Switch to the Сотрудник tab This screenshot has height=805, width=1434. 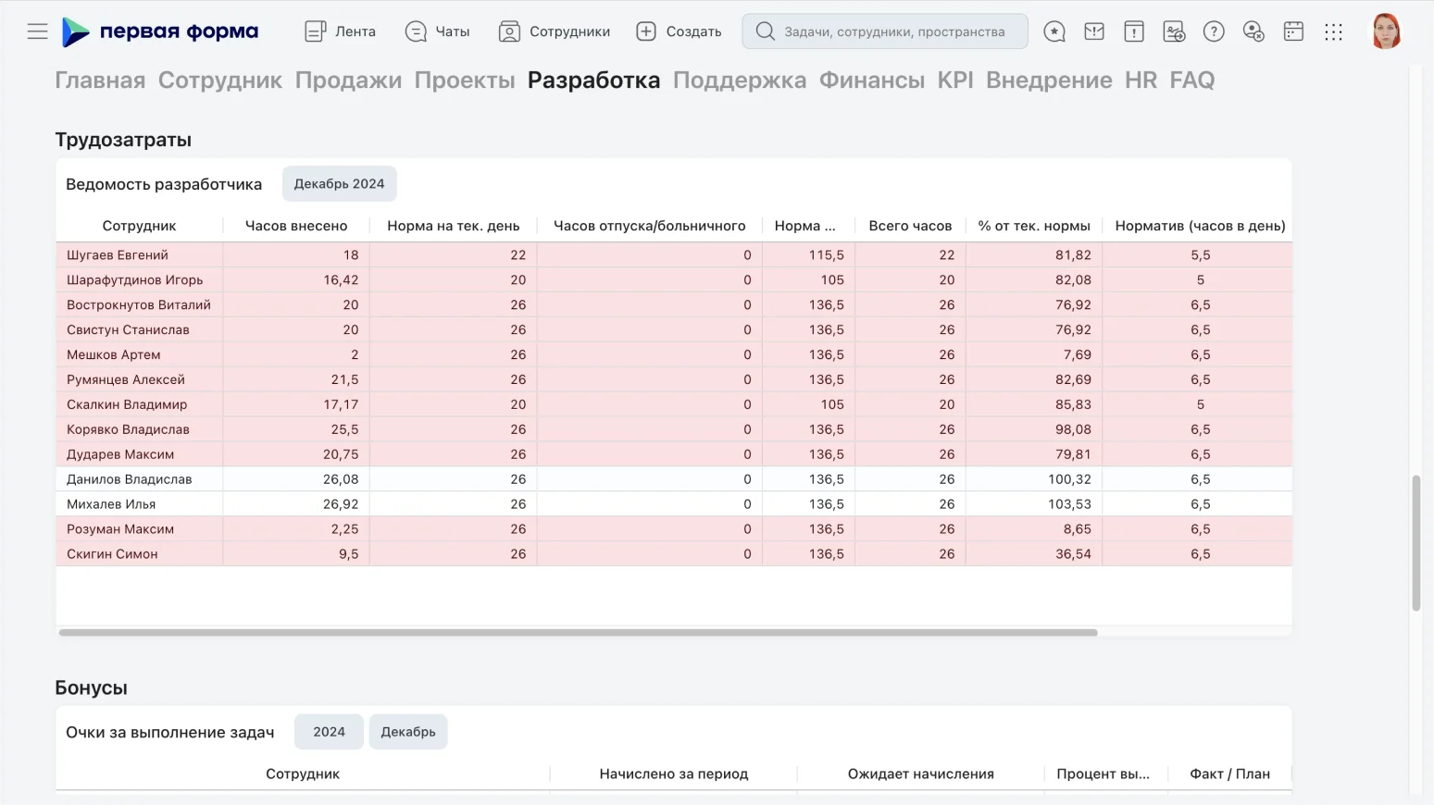pyautogui.click(x=220, y=80)
